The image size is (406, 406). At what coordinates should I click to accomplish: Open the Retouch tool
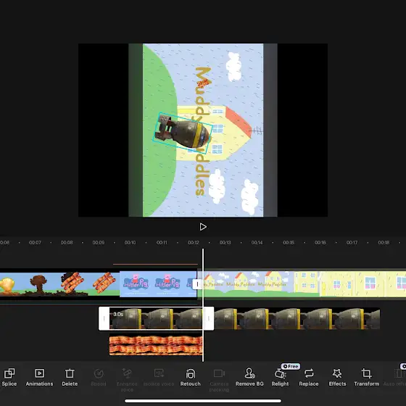(x=190, y=377)
